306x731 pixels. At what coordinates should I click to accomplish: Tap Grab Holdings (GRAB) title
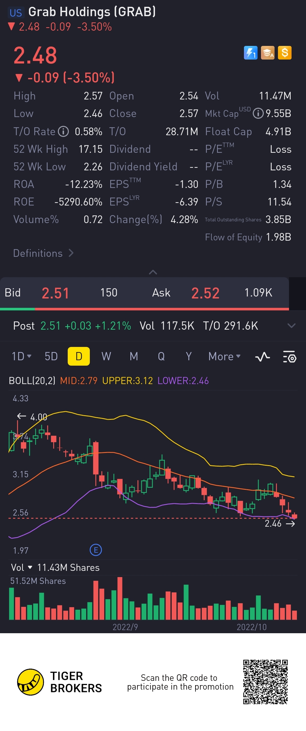92,12
